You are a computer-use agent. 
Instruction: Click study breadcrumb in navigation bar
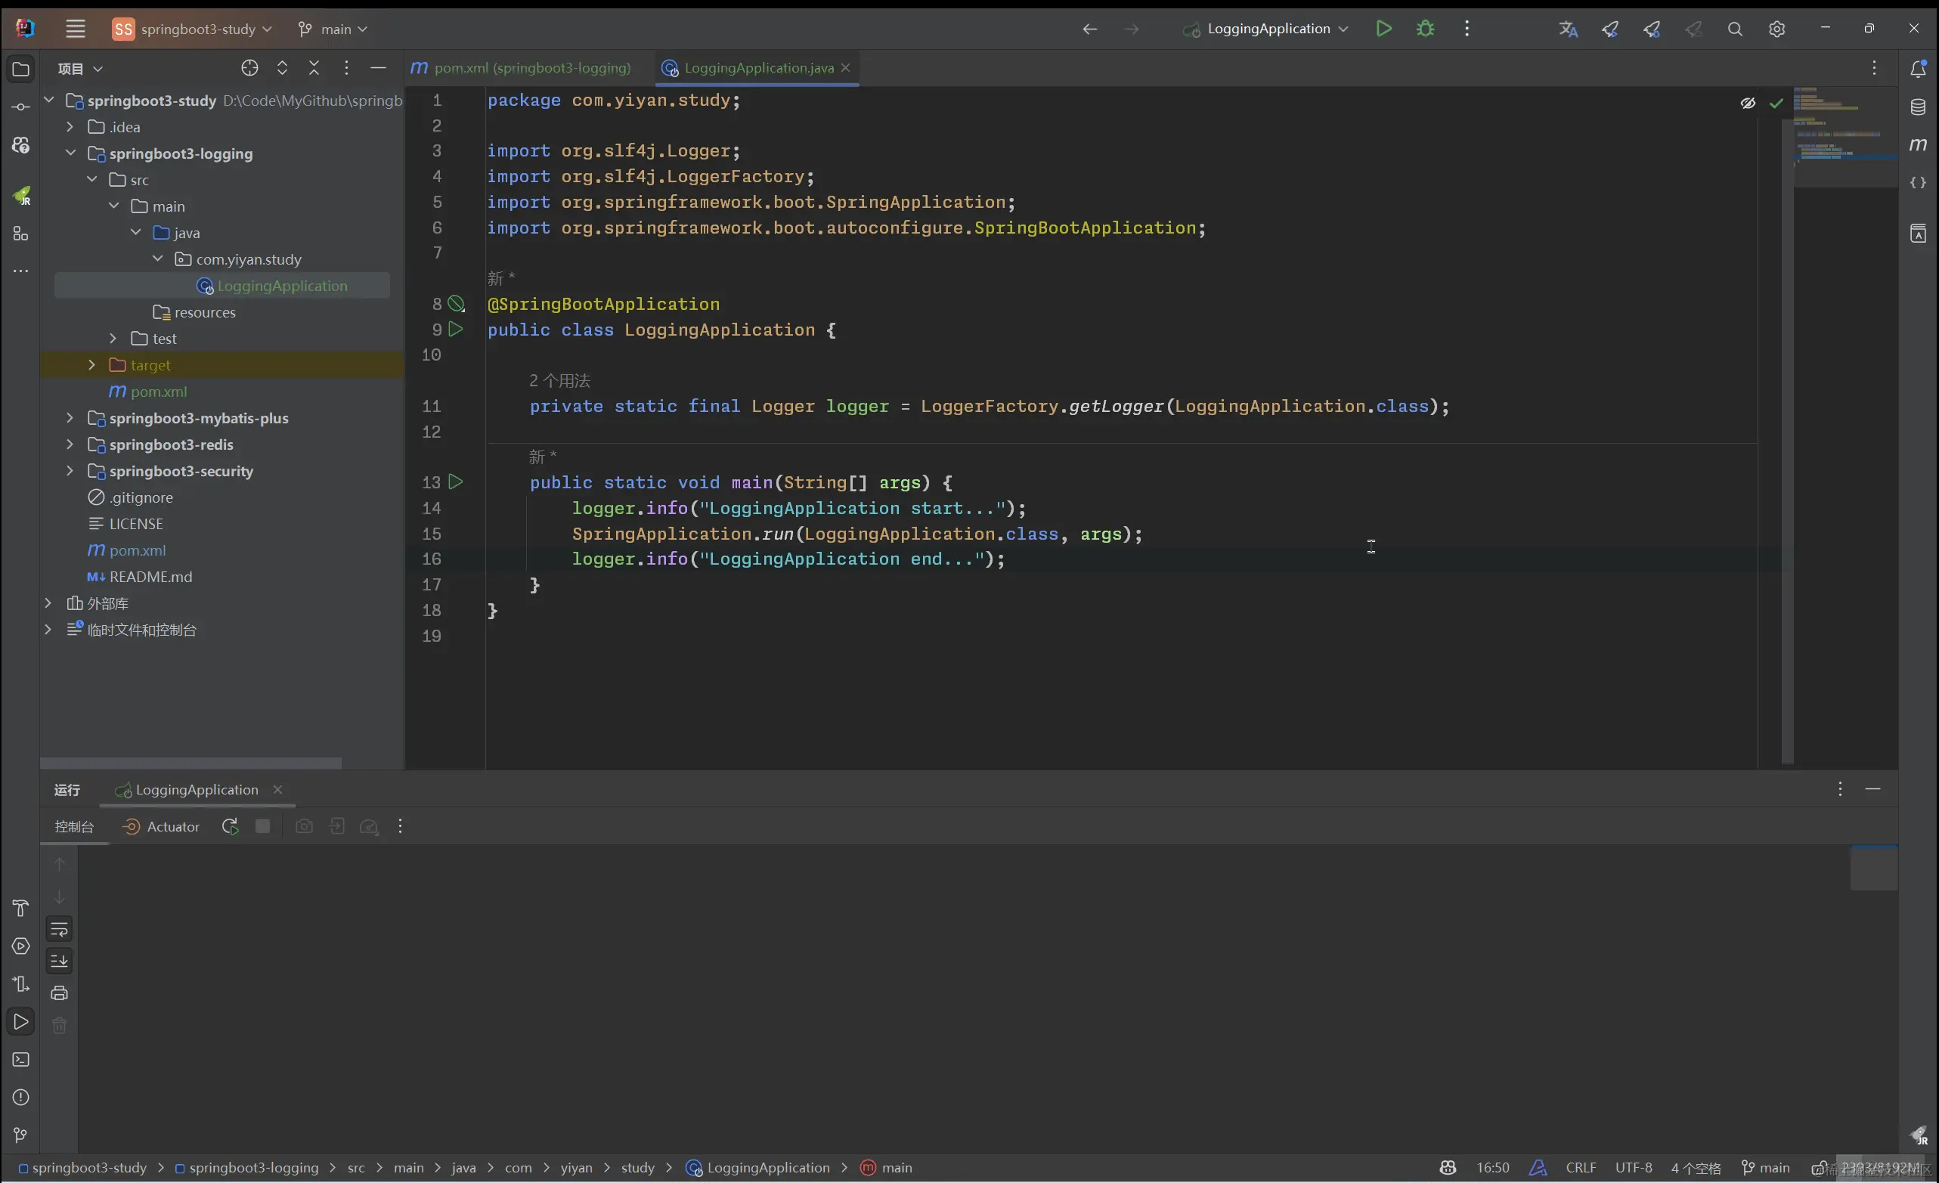(637, 1167)
